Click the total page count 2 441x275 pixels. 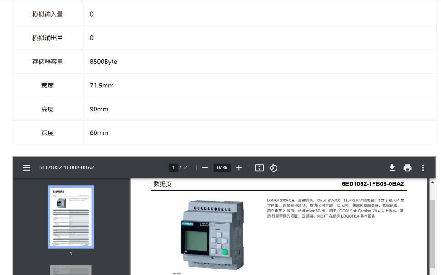(185, 167)
